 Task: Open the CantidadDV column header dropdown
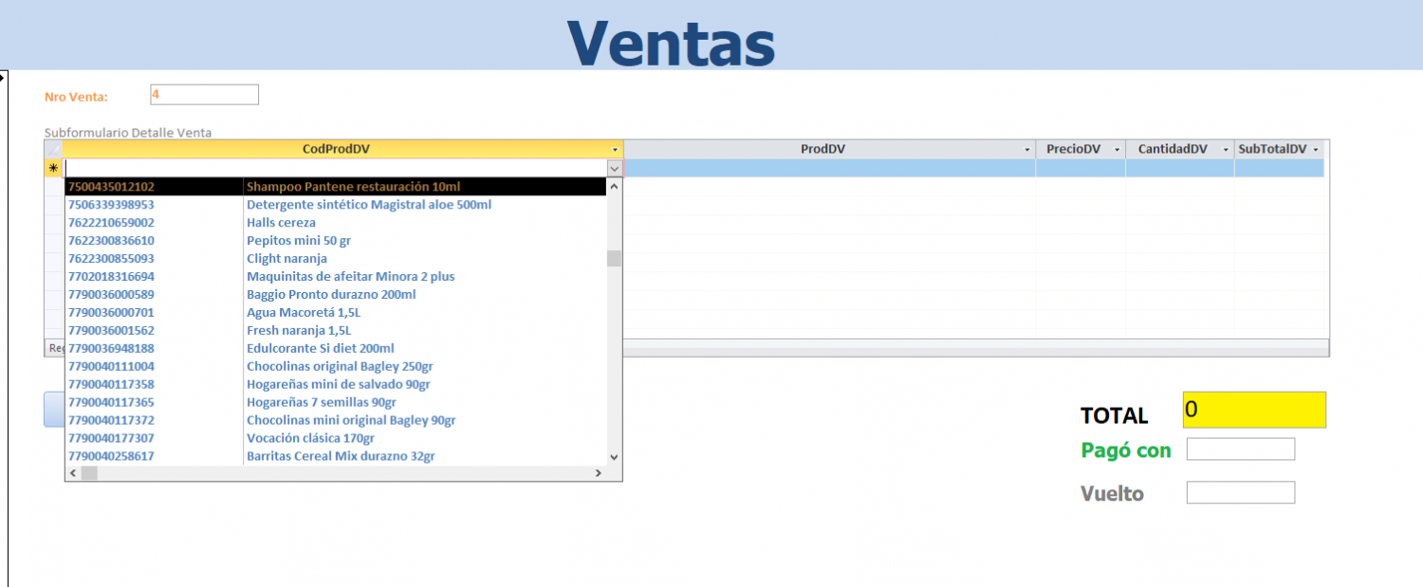tap(1226, 150)
